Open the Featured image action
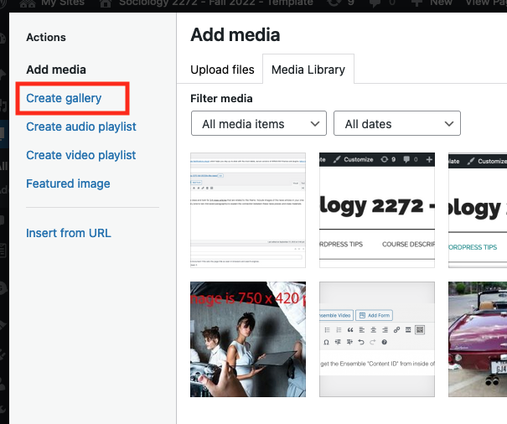This screenshot has width=507, height=424. pyautogui.click(x=68, y=184)
